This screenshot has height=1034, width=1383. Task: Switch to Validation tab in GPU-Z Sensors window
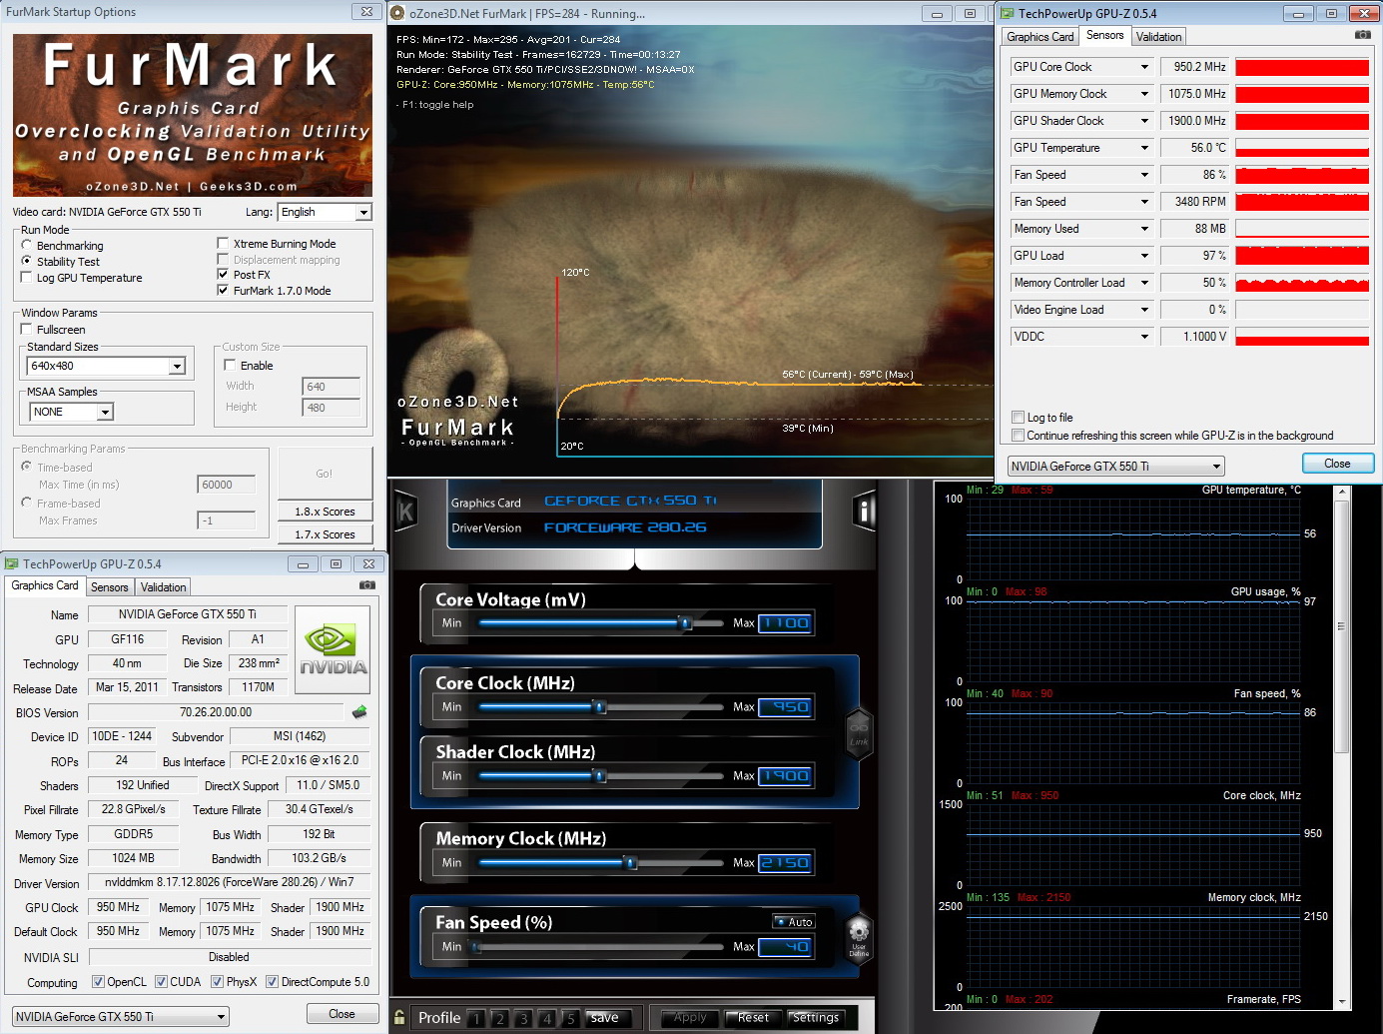(x=1158, y=37)
